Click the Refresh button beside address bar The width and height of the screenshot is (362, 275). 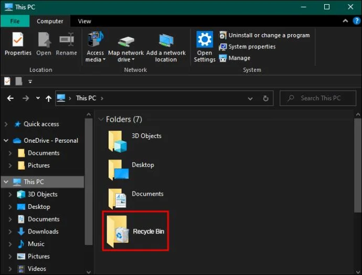pyautogui.click(x=265, y=99)
